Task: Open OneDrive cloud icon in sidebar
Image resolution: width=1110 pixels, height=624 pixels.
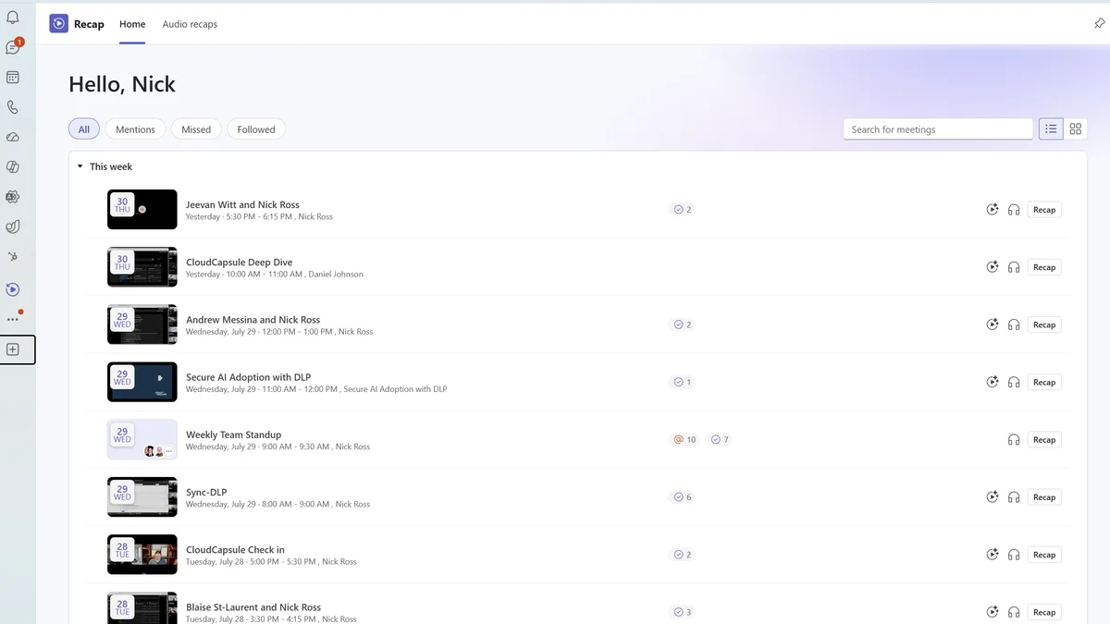Action: tap(13, 137)
